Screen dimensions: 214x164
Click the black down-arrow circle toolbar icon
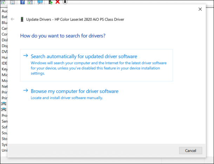[65, 2]
